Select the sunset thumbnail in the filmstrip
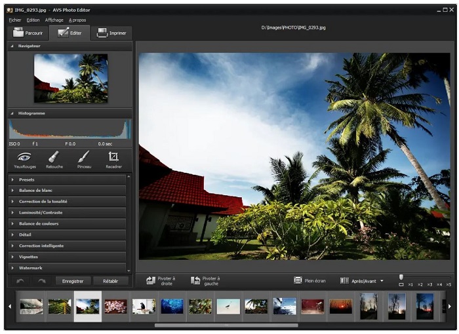This screenshot has width=459, height=334. 340,306
